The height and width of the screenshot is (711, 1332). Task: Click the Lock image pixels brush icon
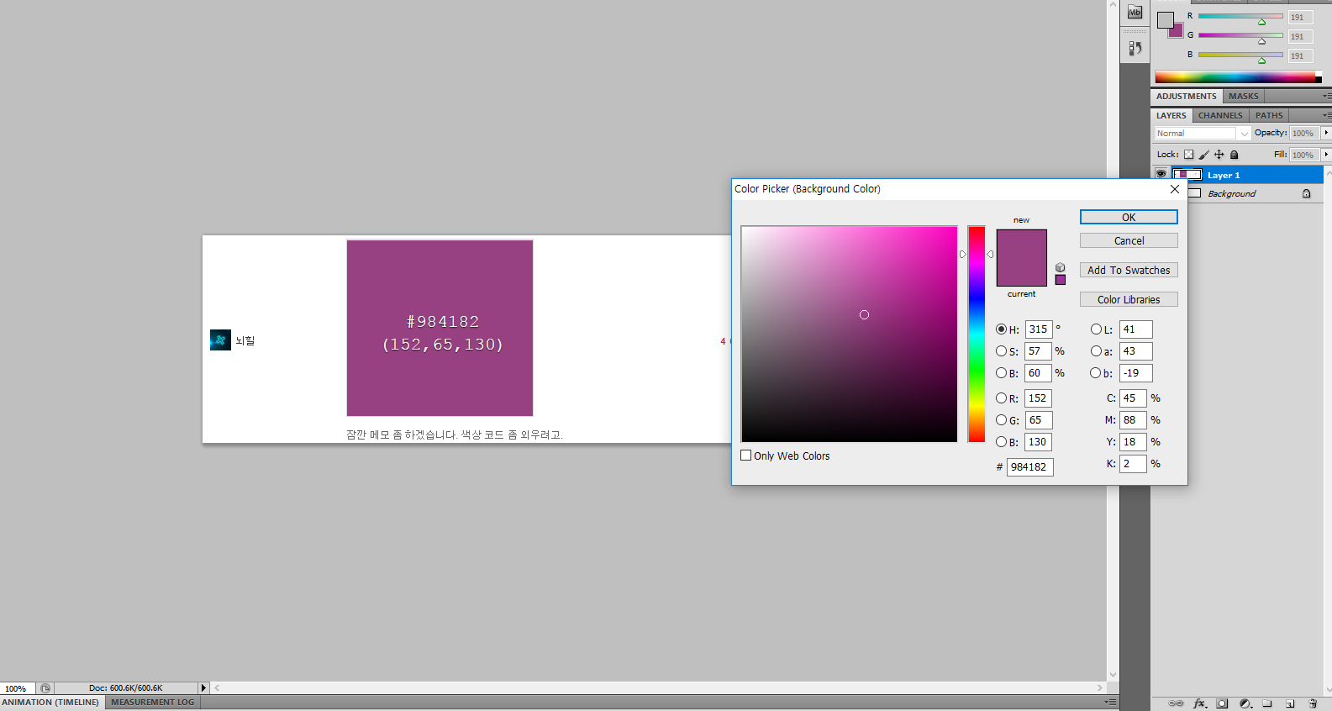click(x=1203, y=155)
